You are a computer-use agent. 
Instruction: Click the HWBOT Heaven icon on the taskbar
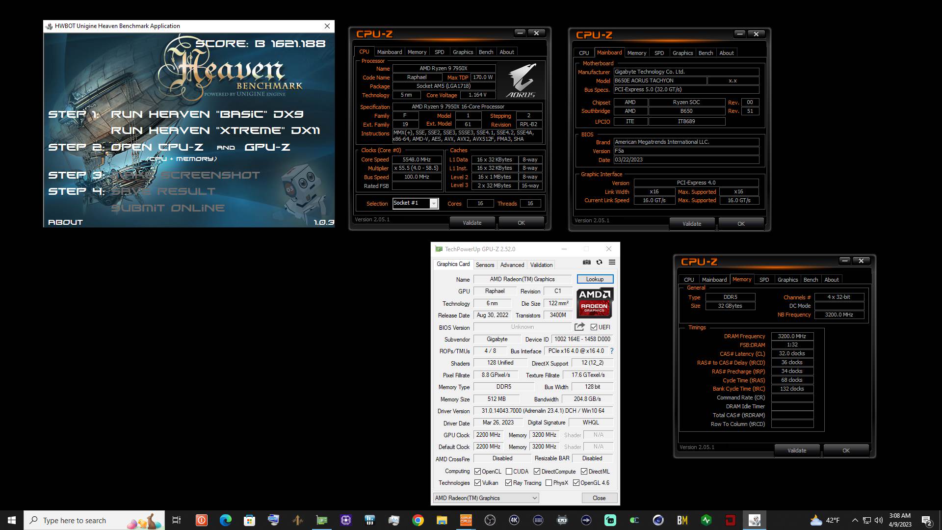(755, 520)
